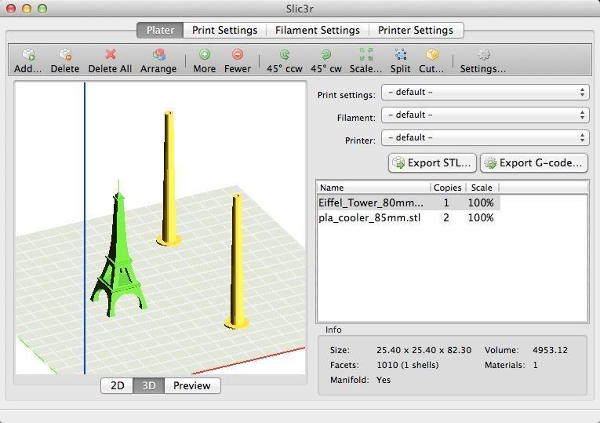Image resolution: width=600 pixels, height=423 pixels.
Task: Switch to the 3D view
Action: coord(148,385)
